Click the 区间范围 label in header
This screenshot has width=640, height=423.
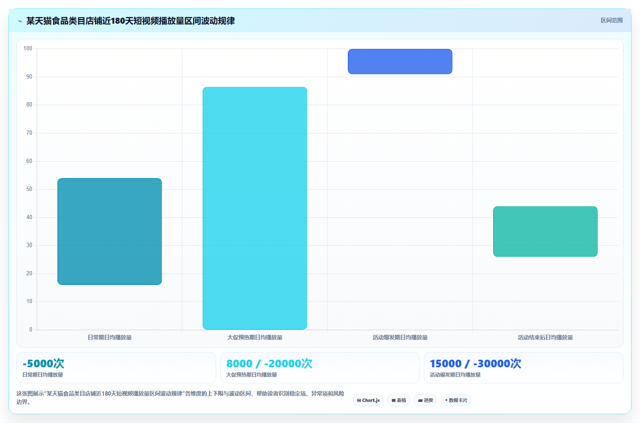[612, 20]
